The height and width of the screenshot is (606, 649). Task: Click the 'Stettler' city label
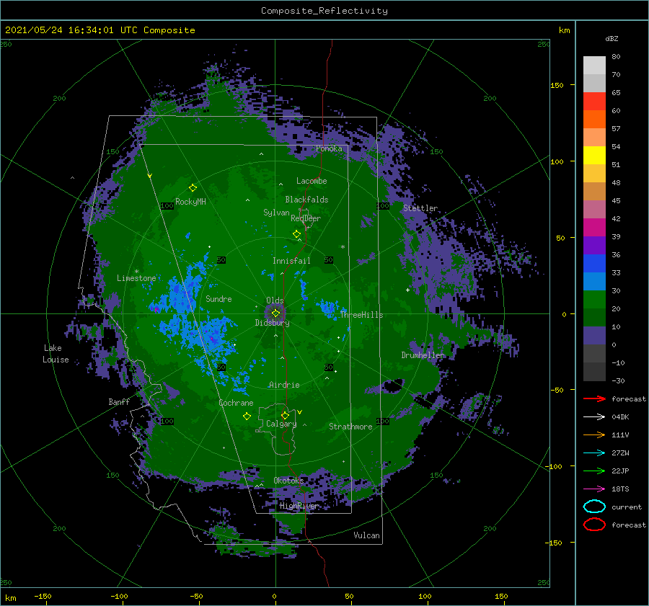(x=420, y=208)
